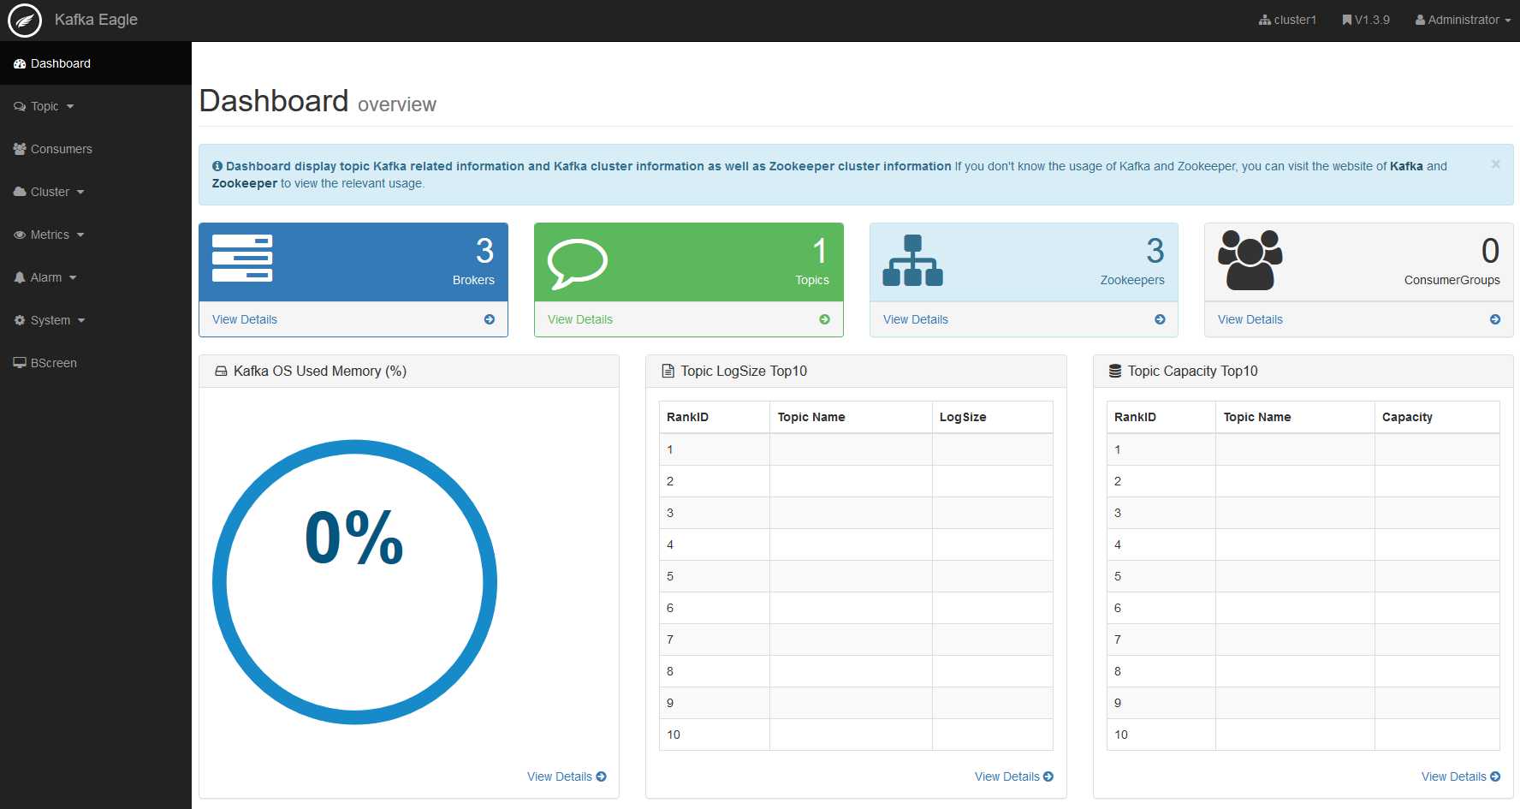Open View Details under memory gauge

567,776
